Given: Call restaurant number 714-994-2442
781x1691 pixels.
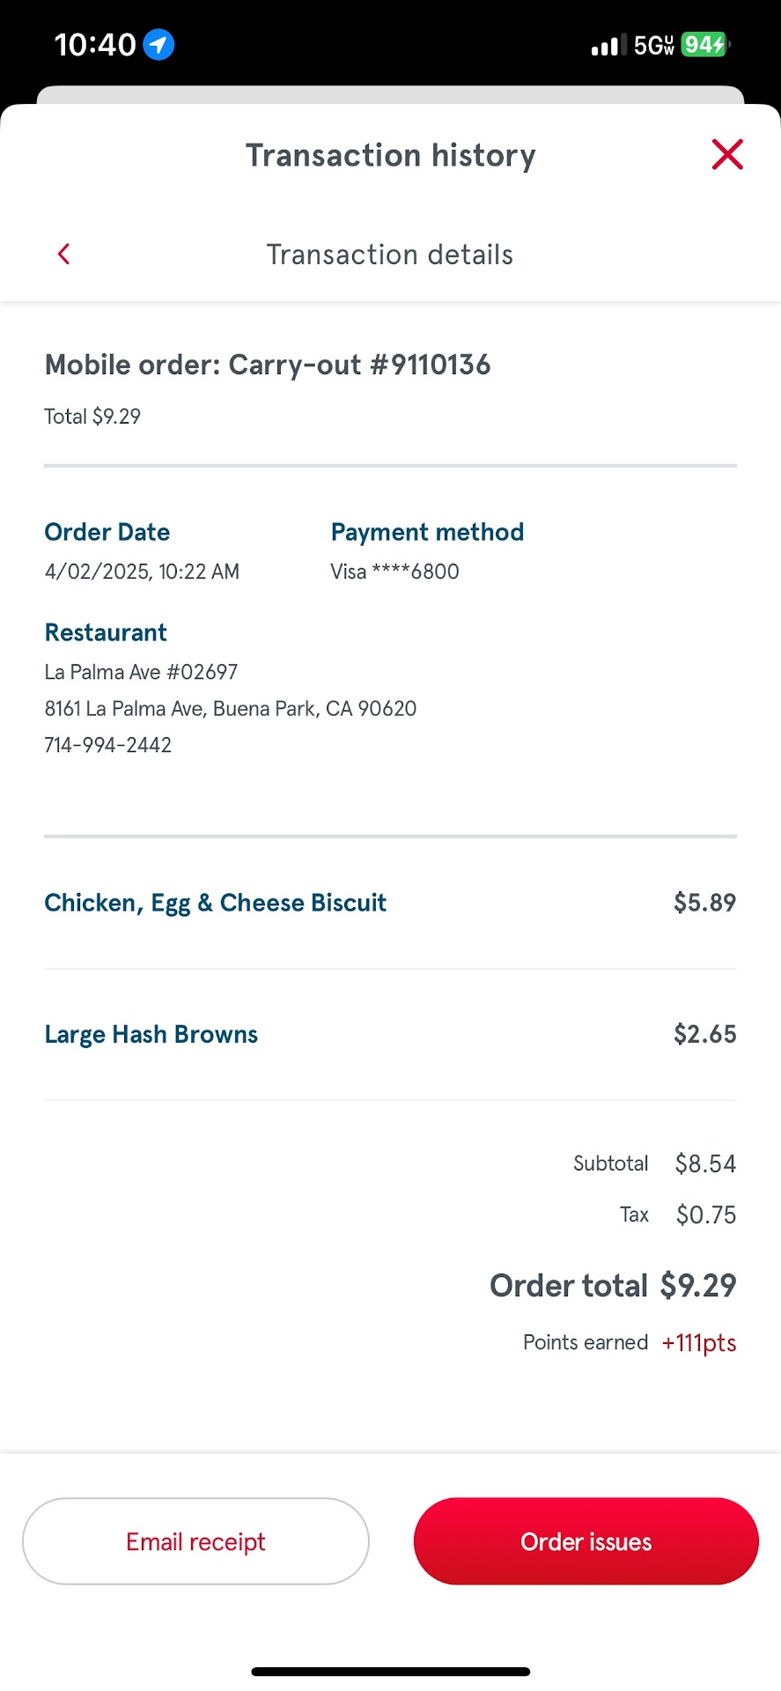Looking at the screenshot, I should click(x=108, y=745).
